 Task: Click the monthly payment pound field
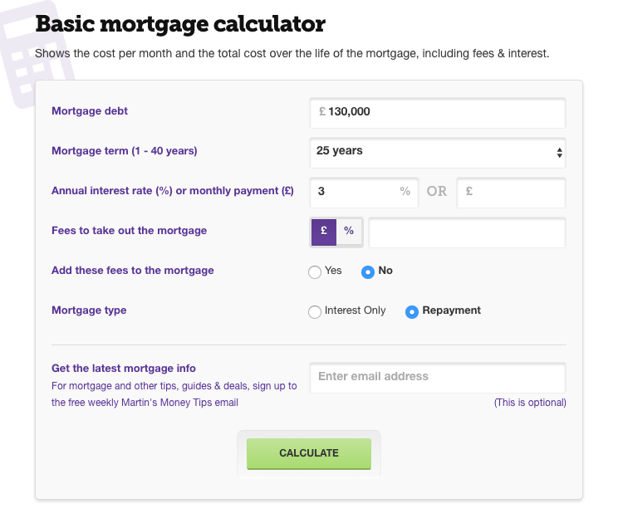point(511,193)
